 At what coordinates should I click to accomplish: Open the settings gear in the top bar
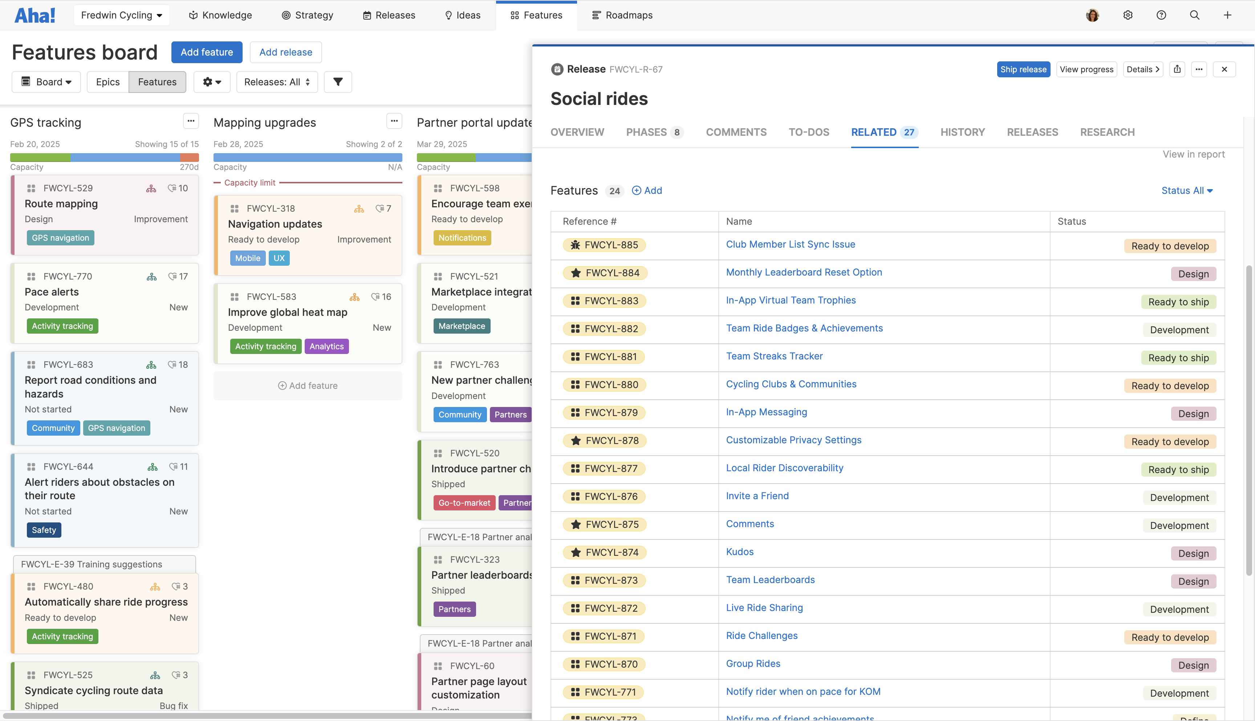tap(1128, 15)
